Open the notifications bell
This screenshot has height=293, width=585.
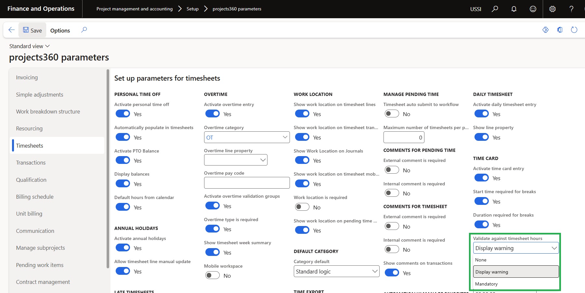click(514, 9)
